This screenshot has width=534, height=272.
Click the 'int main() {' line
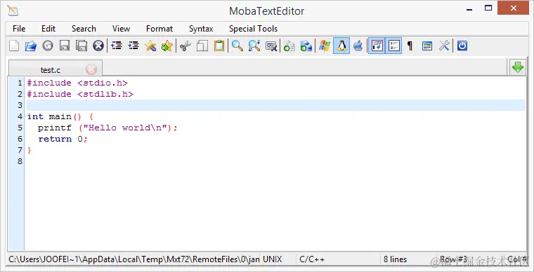pyautogui.click(x=60, y=116)
